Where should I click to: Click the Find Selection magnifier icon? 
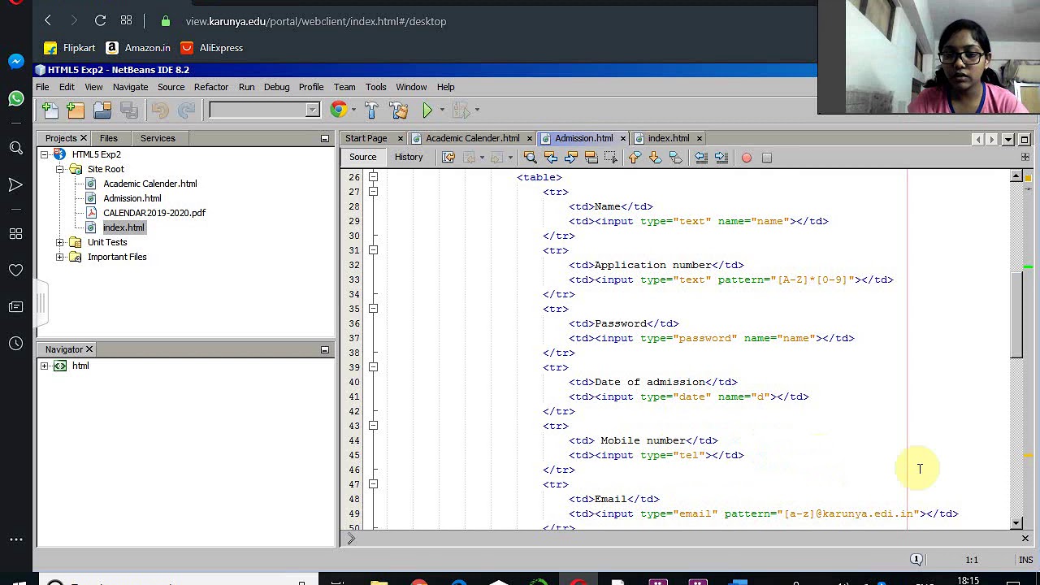pyautogui.click(x=530, y=158)
